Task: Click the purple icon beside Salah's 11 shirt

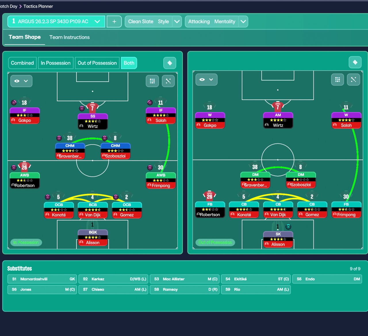Action: click(150, 103)
